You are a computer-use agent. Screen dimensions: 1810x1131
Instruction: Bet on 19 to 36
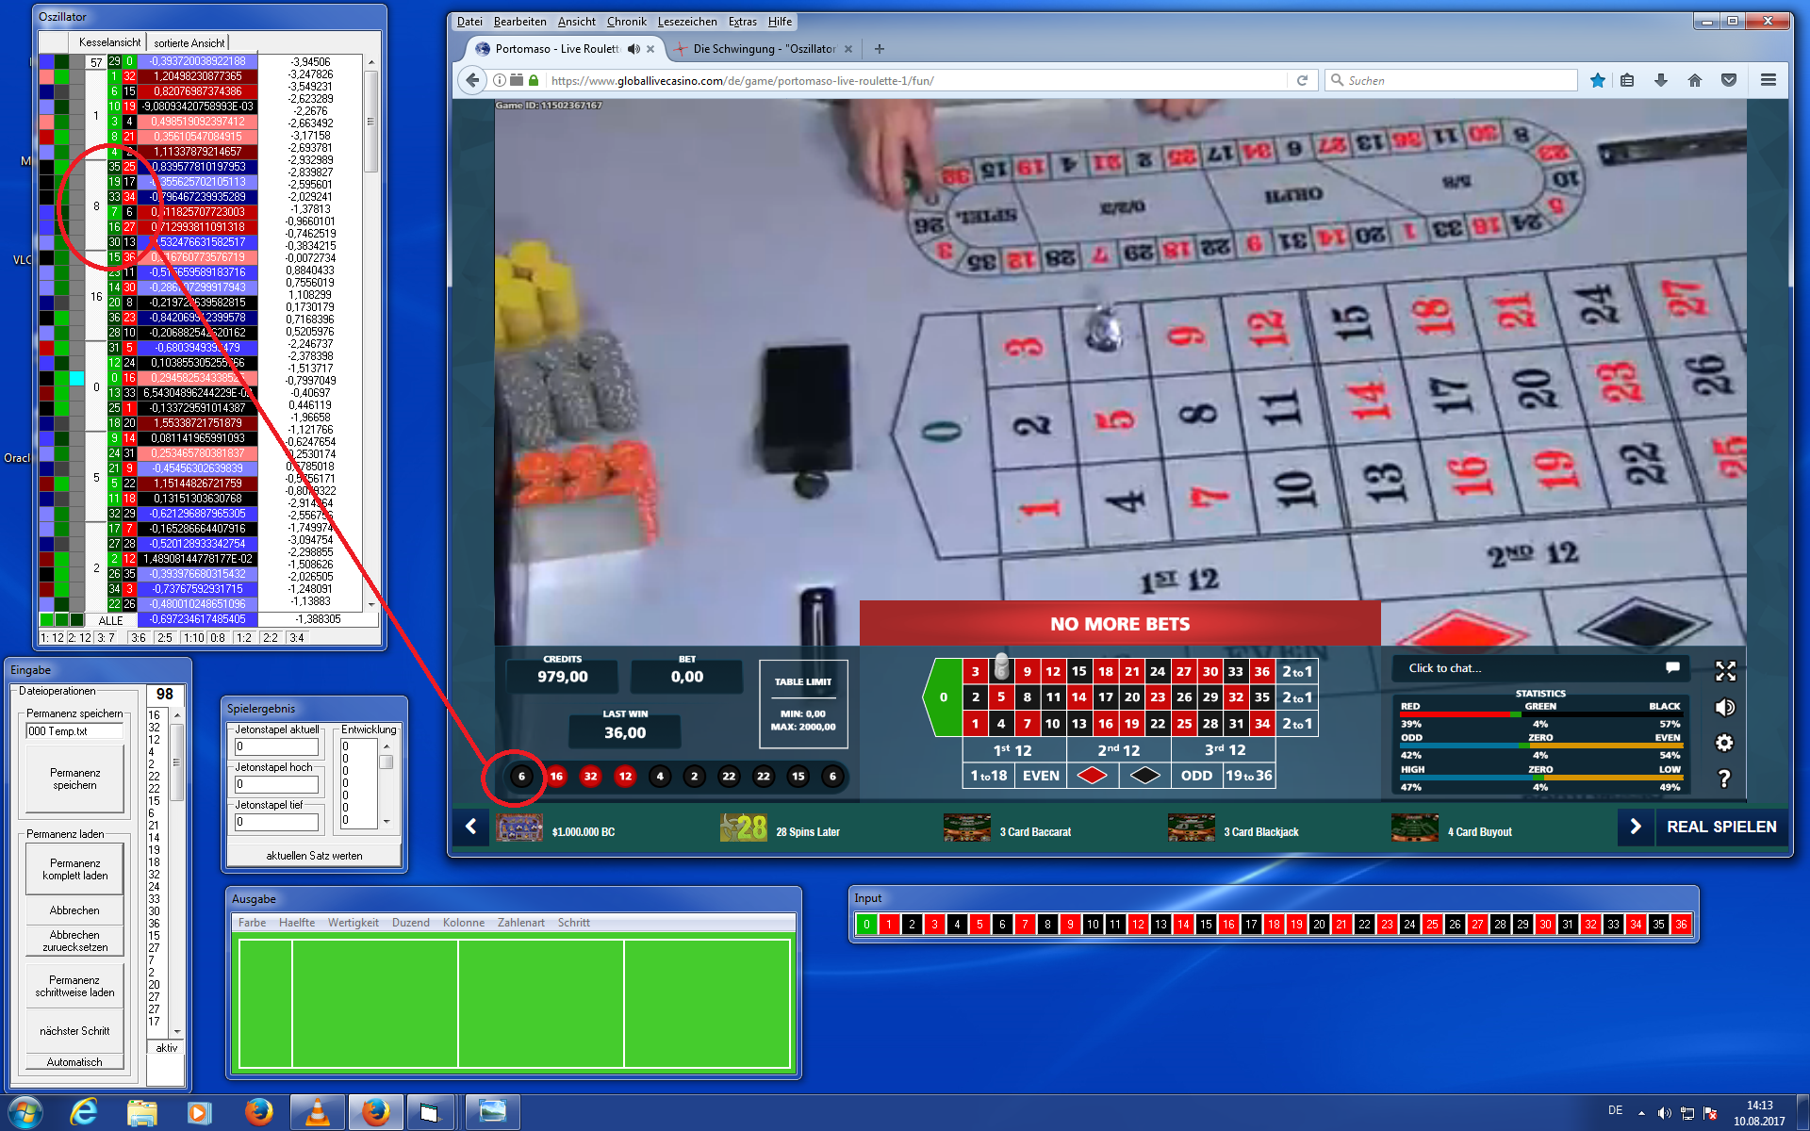pyautogui.click(x=1249, y=776)
